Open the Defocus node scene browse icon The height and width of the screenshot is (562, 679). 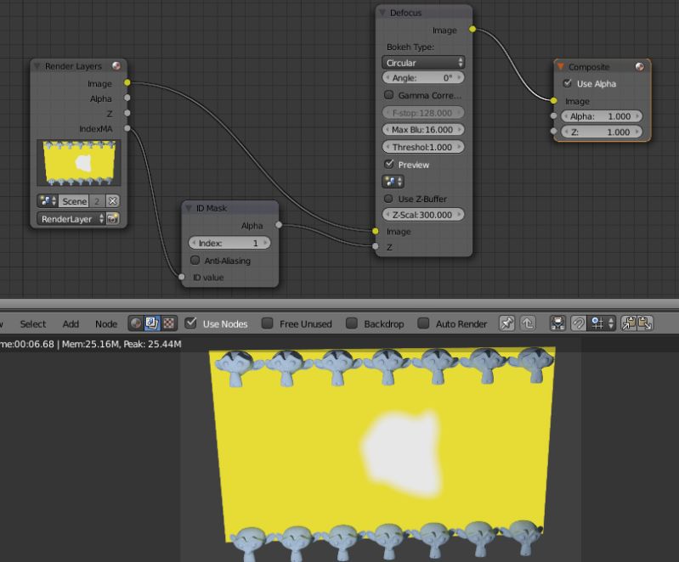[393, 182]
